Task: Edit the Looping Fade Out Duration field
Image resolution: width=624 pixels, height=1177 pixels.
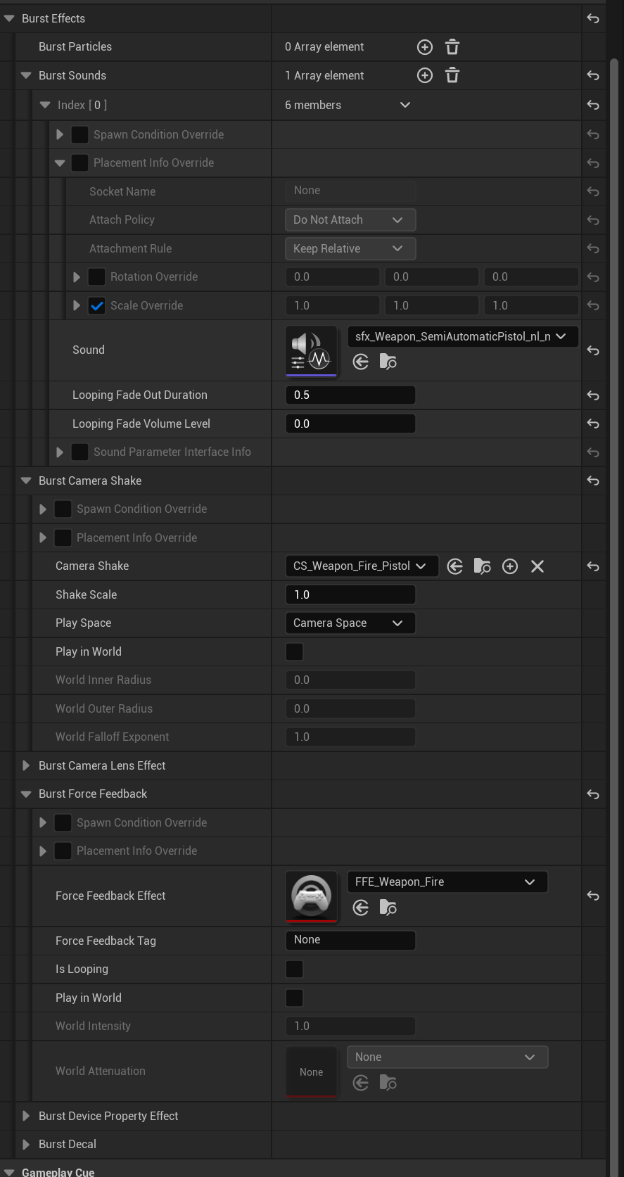Action: [350, 395]
